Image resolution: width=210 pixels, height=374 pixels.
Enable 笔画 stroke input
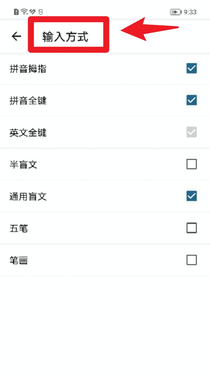[x=191, y=260]
